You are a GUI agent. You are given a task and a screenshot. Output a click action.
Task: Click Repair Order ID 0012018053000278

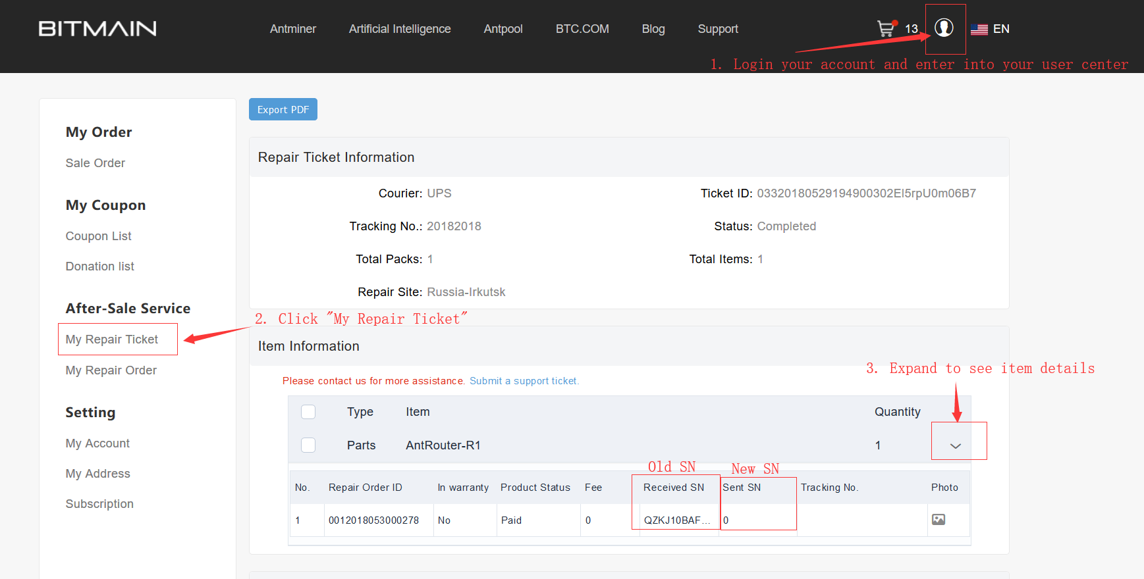tap(373, 520)
